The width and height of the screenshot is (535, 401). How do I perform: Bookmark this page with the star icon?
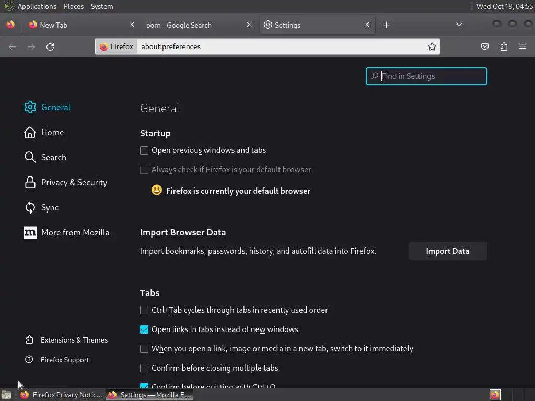pyautogui.click(x=432, y=46)
